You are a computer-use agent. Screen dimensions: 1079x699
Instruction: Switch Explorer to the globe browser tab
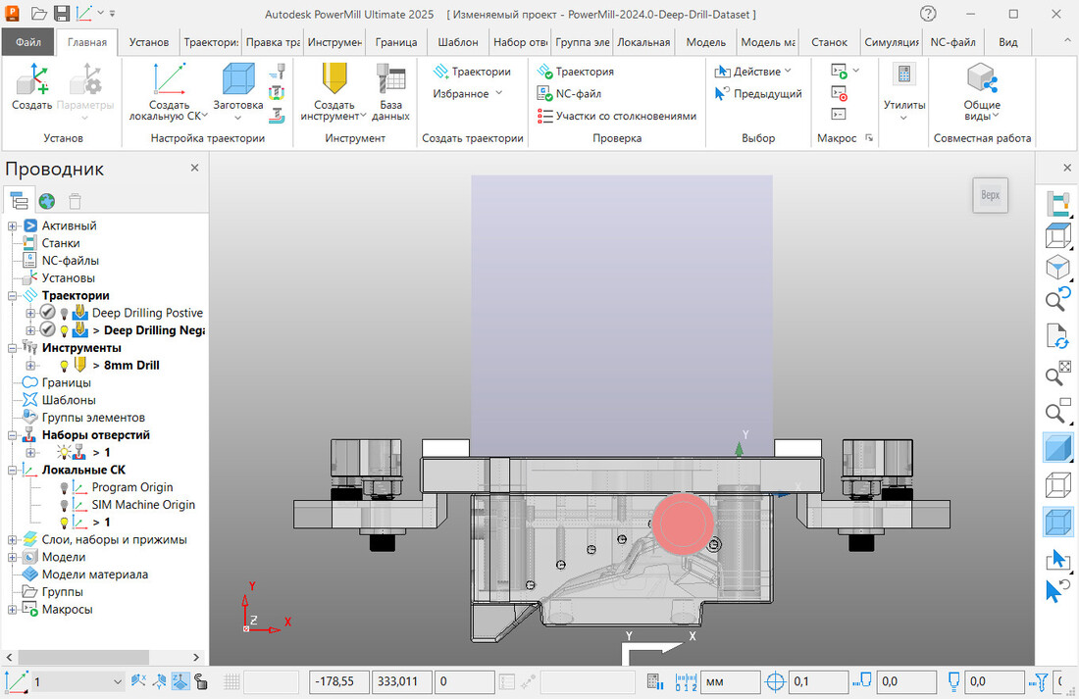[x=47, y=201]
